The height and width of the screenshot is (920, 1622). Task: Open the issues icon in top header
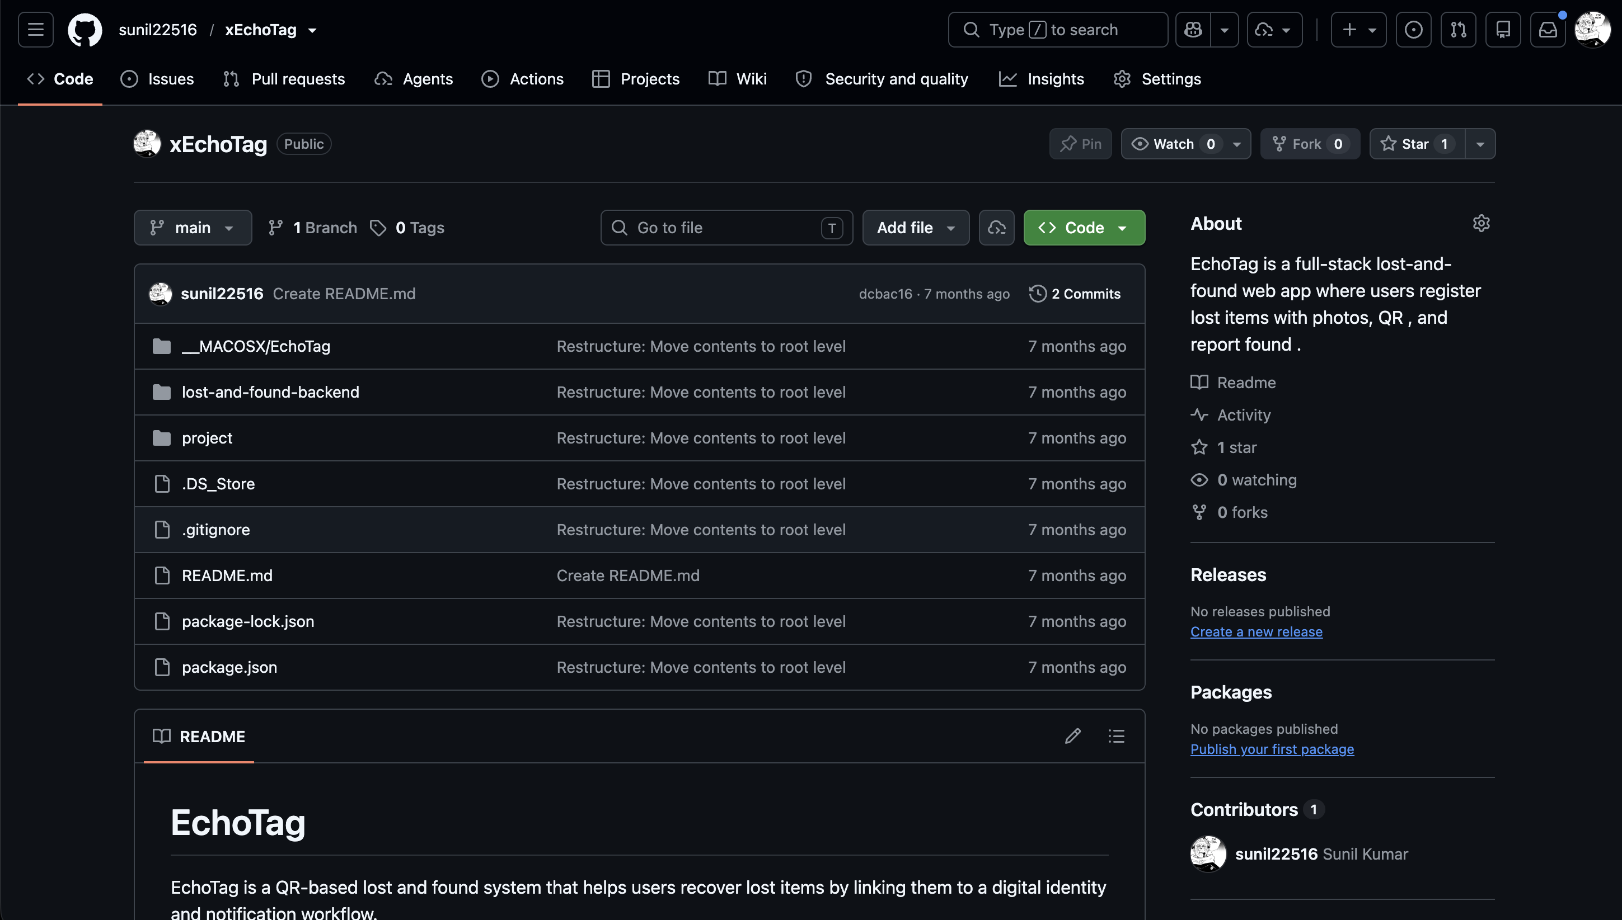[x=1413, y=30]
